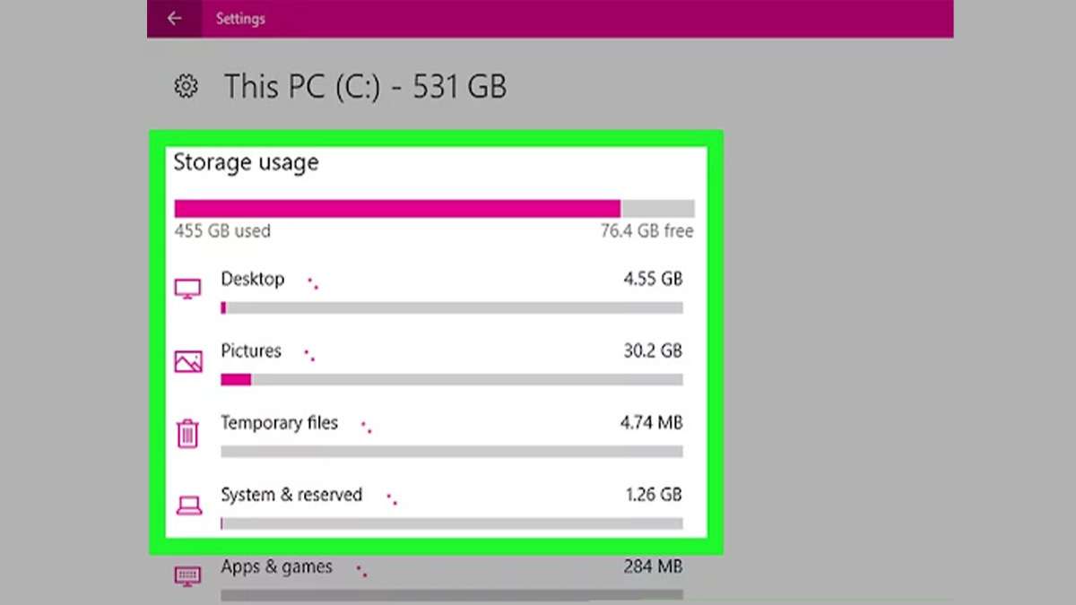Screen dimensions: 1076x605
Task: Click the gear icon beside This PC
Action: tap(186, 87)
